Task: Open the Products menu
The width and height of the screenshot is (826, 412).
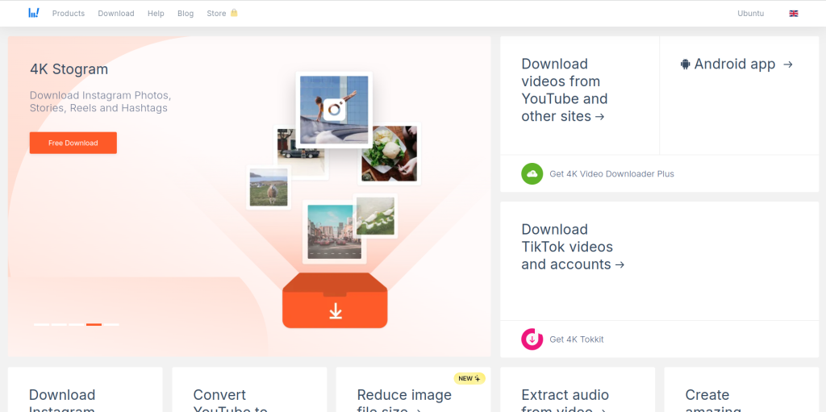Action: 68,14
